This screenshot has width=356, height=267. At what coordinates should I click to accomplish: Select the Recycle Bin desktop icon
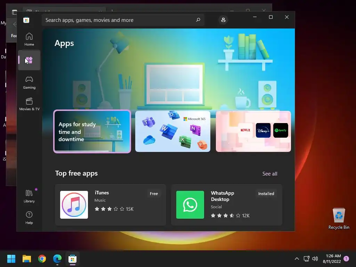[x=339, y=219]
